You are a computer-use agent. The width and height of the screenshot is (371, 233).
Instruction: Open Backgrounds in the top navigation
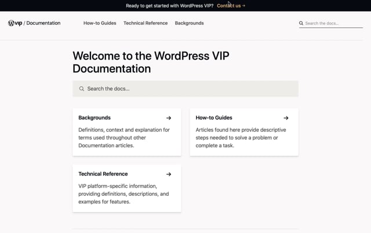(x=190, y=23)
